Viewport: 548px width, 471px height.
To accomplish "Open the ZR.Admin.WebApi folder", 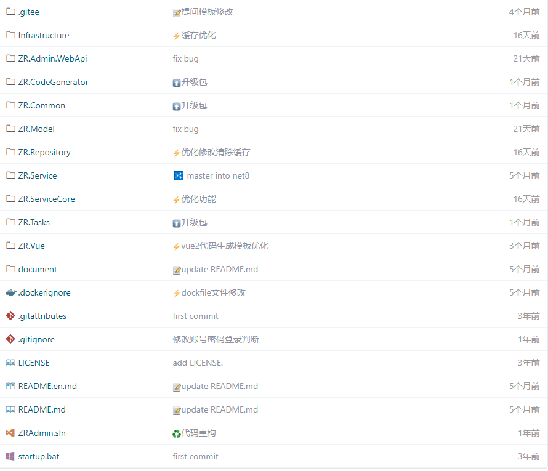I will 52,58.
